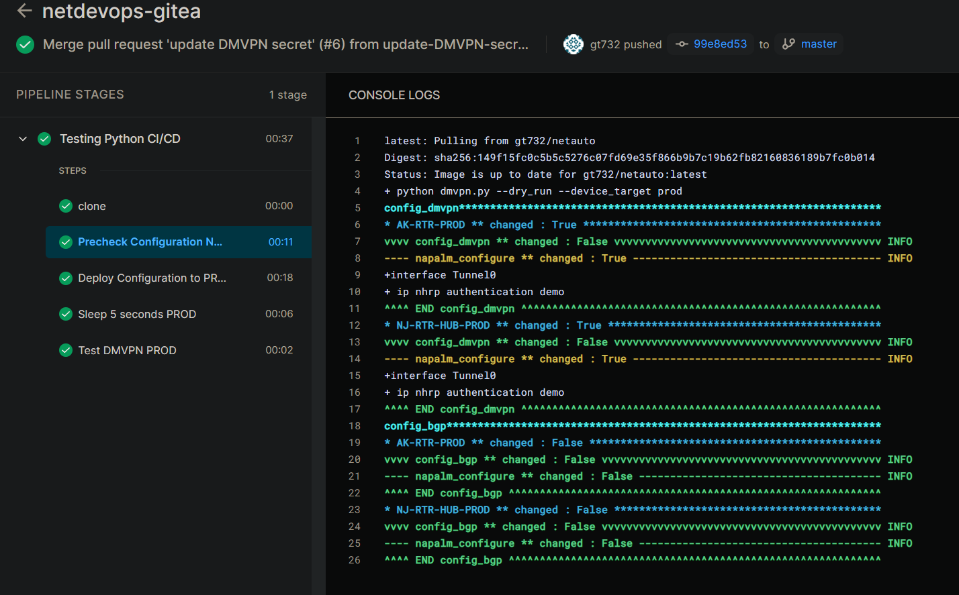Viewport: 959px width, 595px height.
Task: Click the pipeline success check icon in header
Action: [26, 45]
